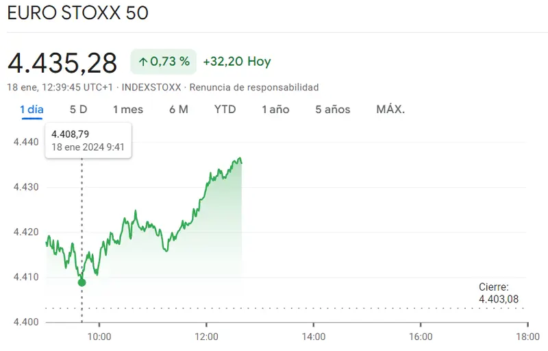Viewport: 548px width, 351px height.
Task: Open the Renuncia de responsabilidad link
Action: click(x=254, y=88)
